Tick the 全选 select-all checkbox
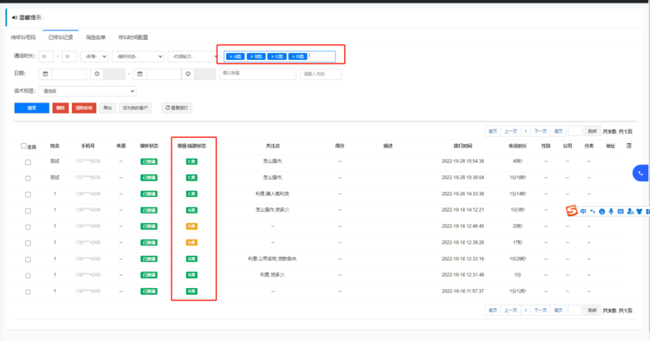Viewport: 650px width, 341px height. coord(23,146)
